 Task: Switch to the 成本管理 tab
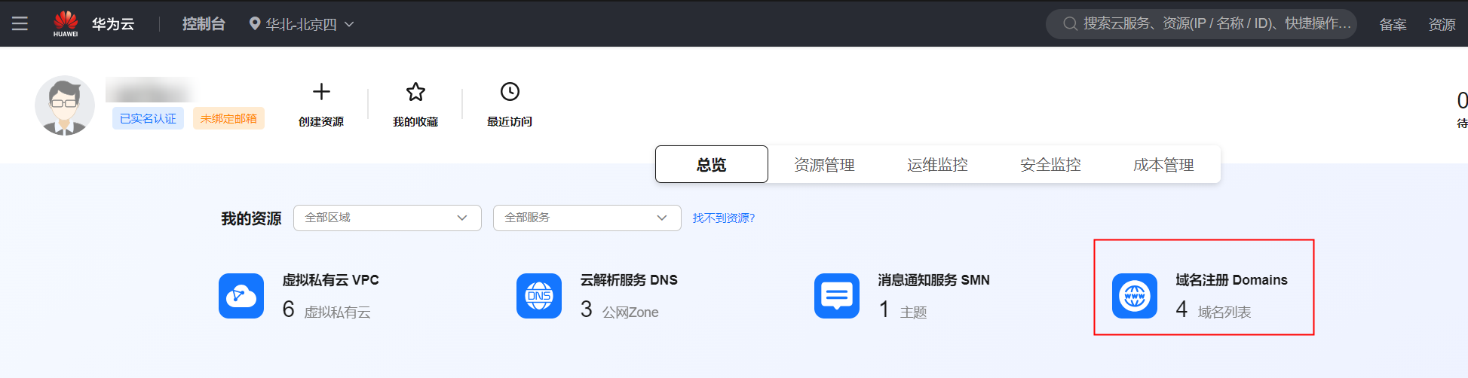[x=1163, y=165]
